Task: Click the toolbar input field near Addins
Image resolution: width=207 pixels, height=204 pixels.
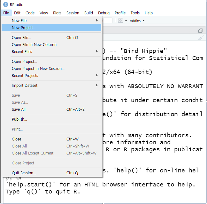Action: click(x=107, y=20)
